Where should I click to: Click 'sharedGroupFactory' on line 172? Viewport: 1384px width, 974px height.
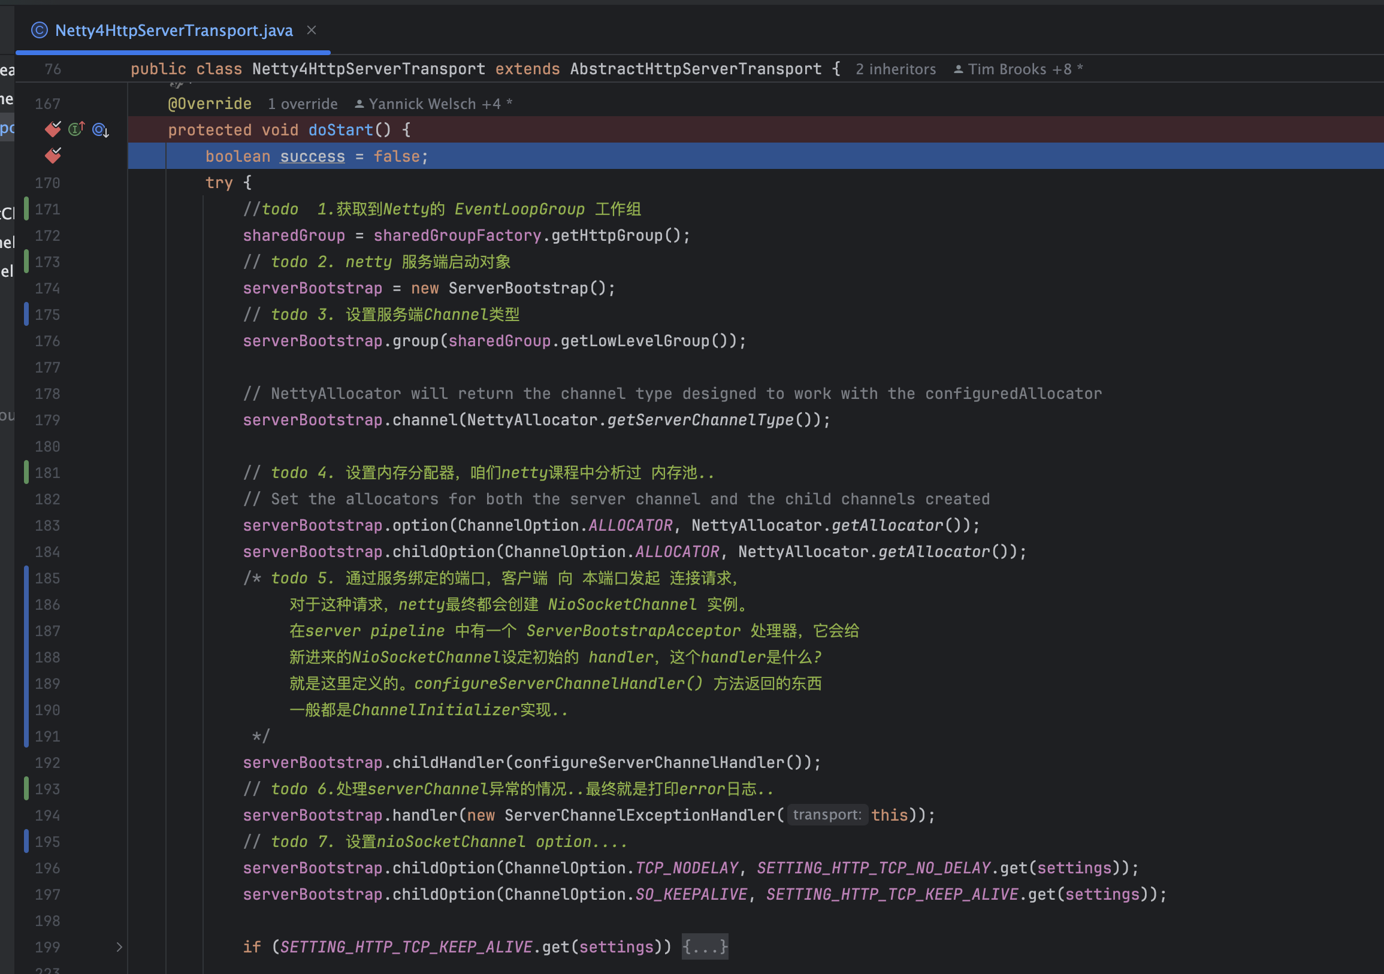point(458,235)
